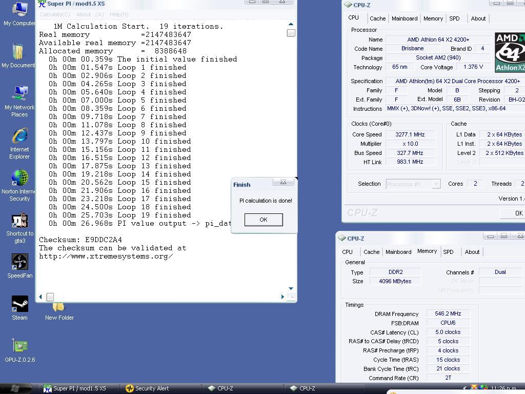Screen dimensions: 525x394
Task: Click Multiplier value x 10.0
Action: click(410, 144)
